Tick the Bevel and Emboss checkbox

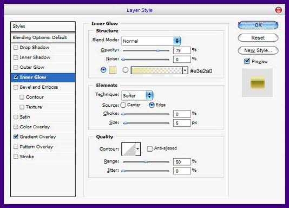[16, 87]
